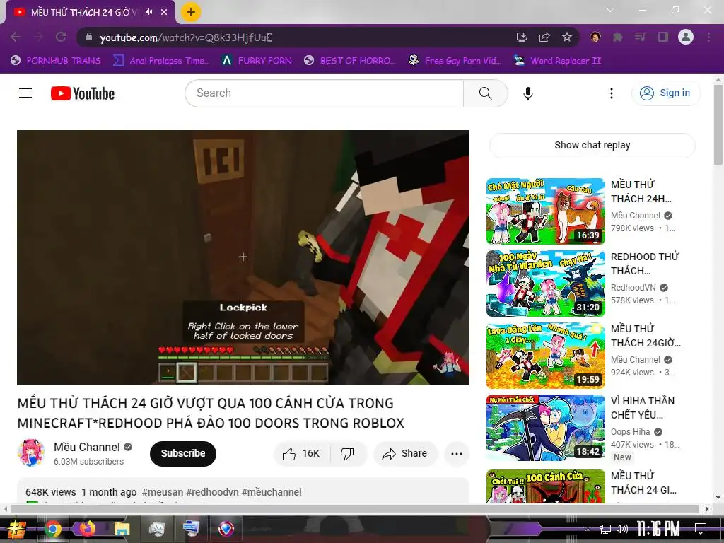This screenshot has width=724, height=543.
Task: Open Word Replacer II bookmark
Action: tap(557, 61)
